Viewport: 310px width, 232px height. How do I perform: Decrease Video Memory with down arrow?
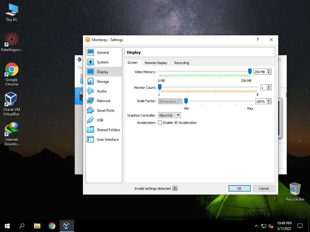269,73
